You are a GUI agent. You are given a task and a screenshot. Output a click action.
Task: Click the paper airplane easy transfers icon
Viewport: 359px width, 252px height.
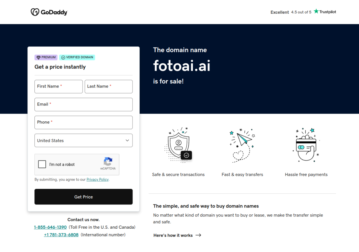(242, 145)
